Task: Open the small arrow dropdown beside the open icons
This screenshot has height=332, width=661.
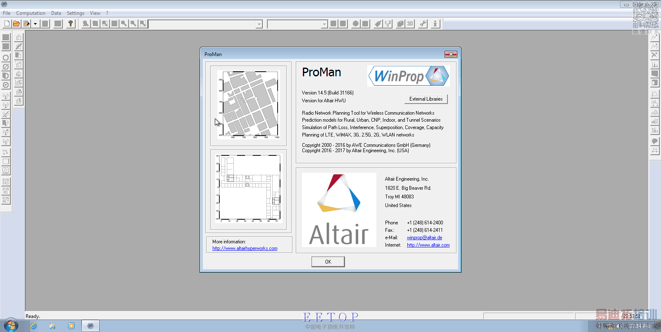Action: point(36,24)
